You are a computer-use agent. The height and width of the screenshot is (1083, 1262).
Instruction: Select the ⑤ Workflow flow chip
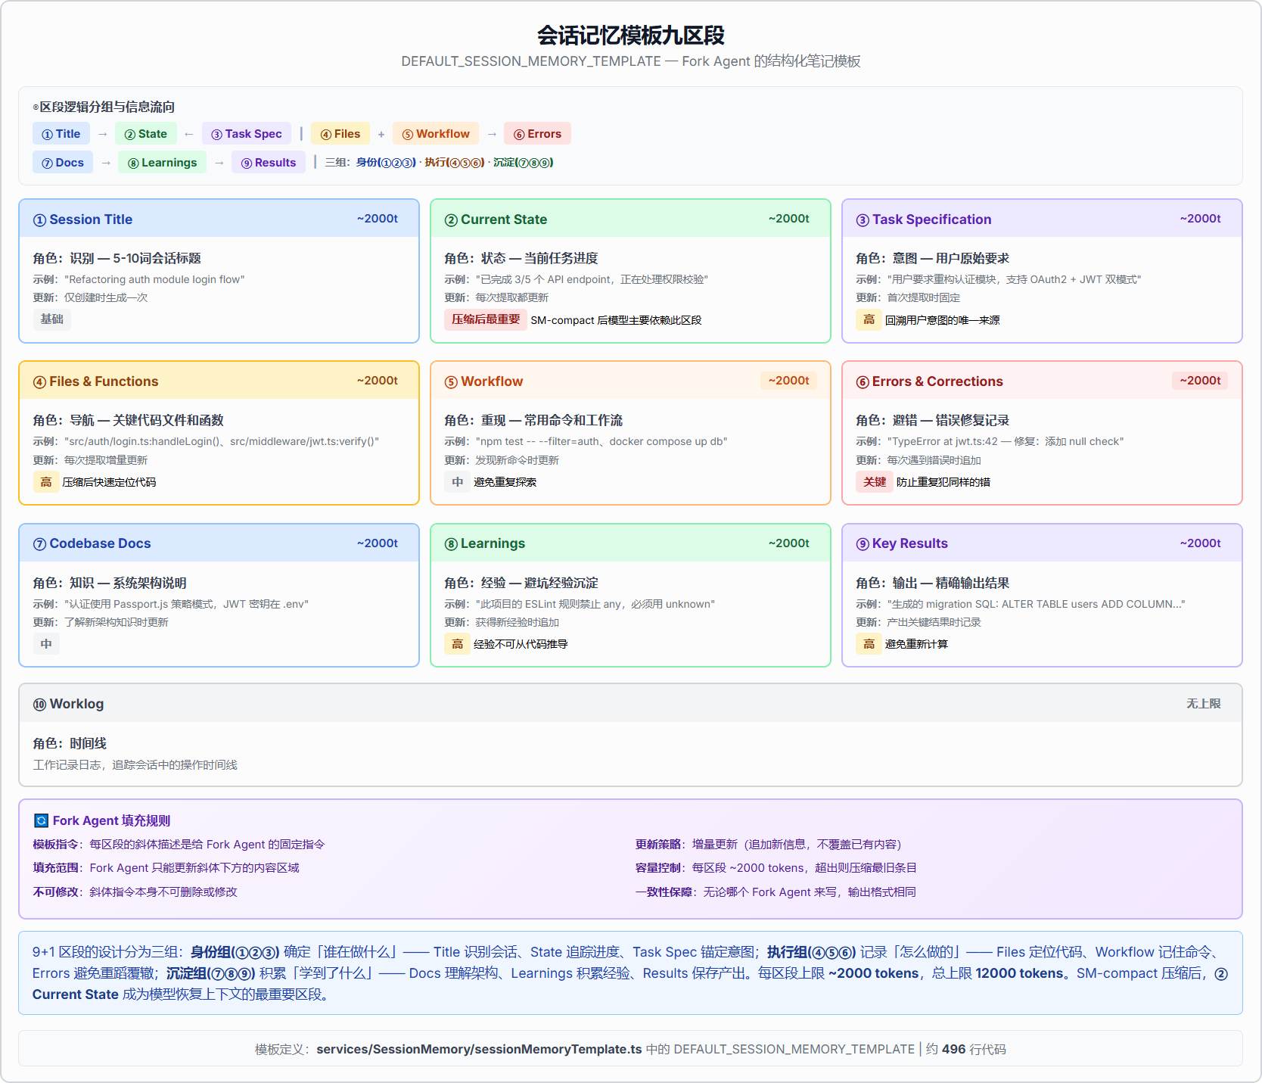pyautogui.click(x=436, y=134)
